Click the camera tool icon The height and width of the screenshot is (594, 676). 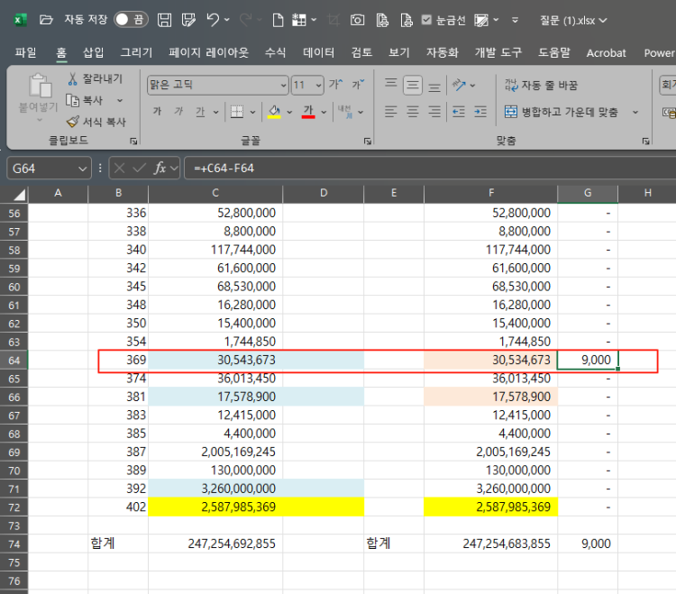[357, 20]
